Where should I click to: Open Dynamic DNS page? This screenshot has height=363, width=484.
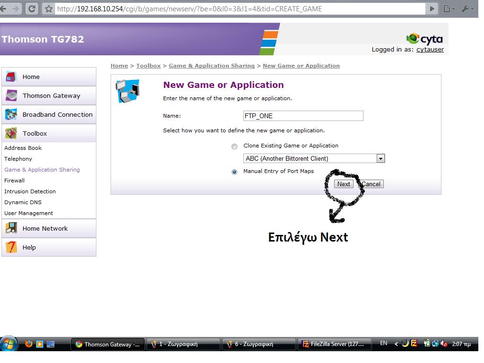(x=23, y=202)
